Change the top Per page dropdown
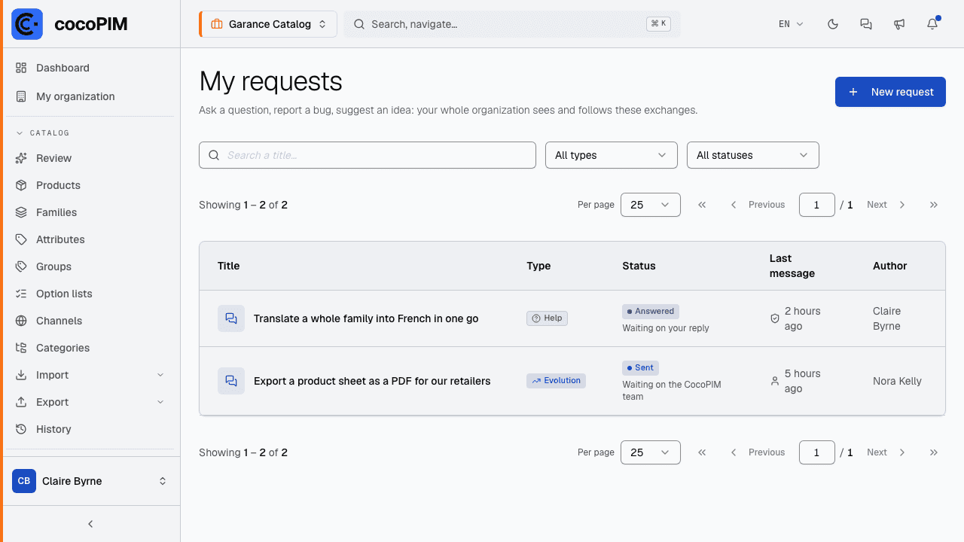 pyautogui.click(x=651, y=205)
